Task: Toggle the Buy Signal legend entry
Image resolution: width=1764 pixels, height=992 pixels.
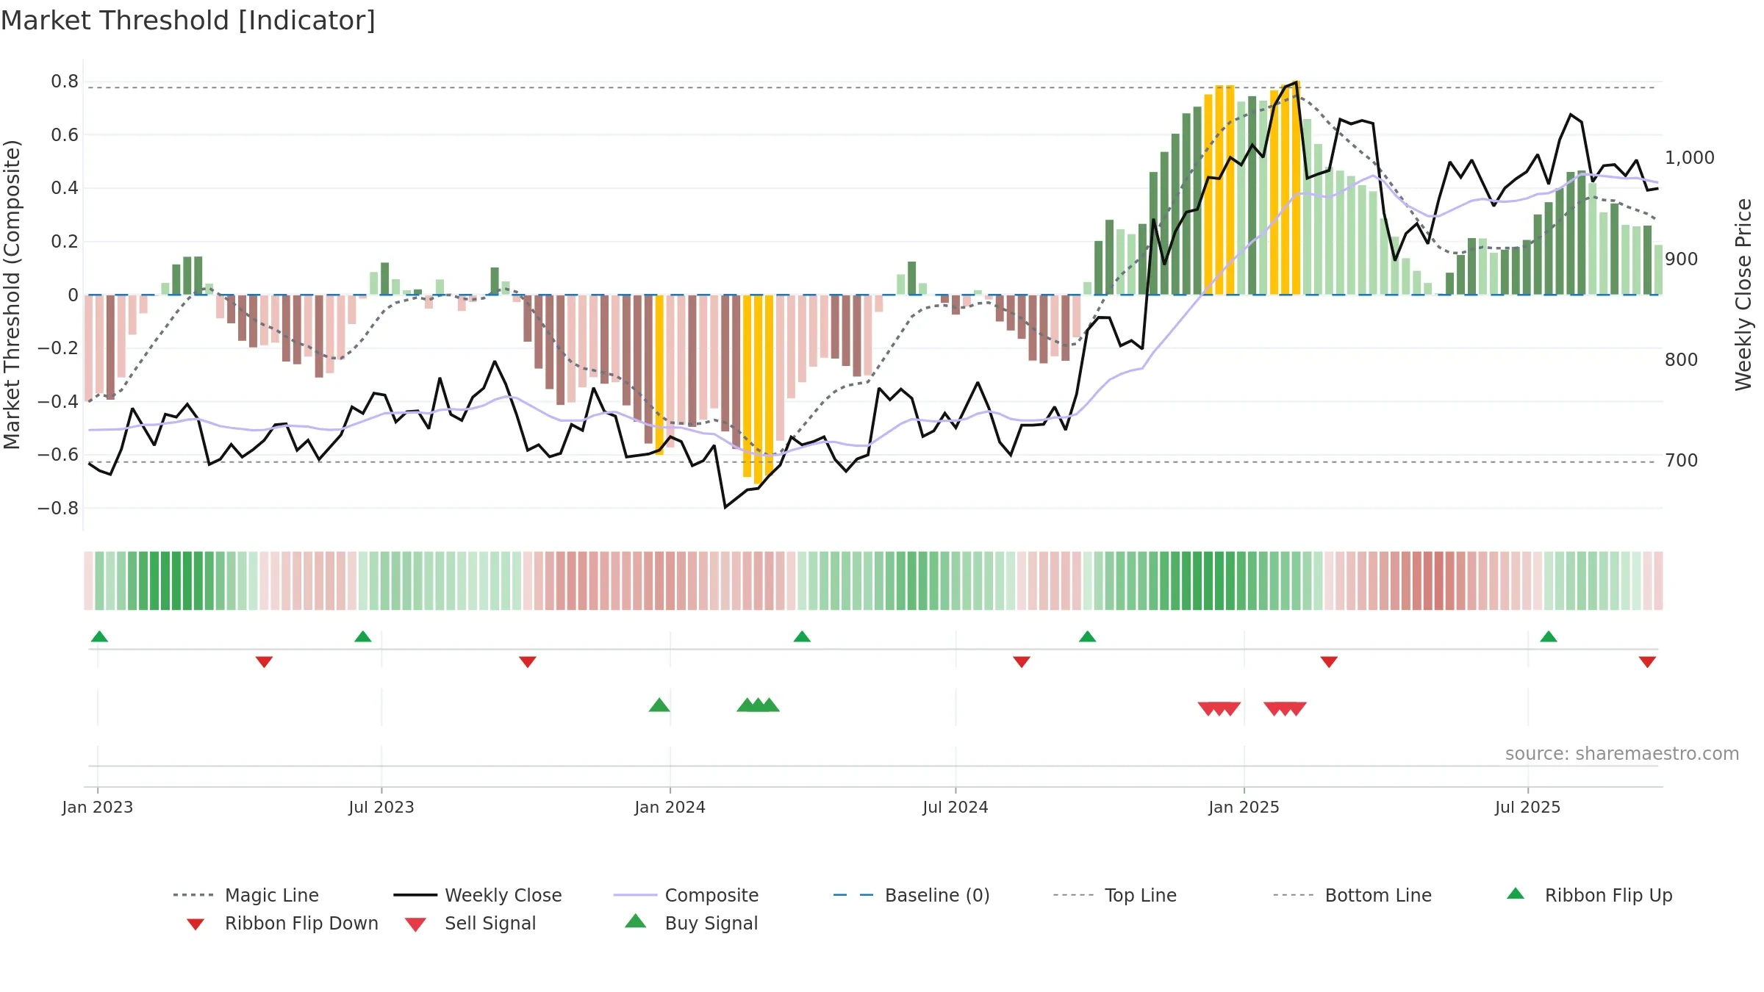Action: click(x=691, y=923)
